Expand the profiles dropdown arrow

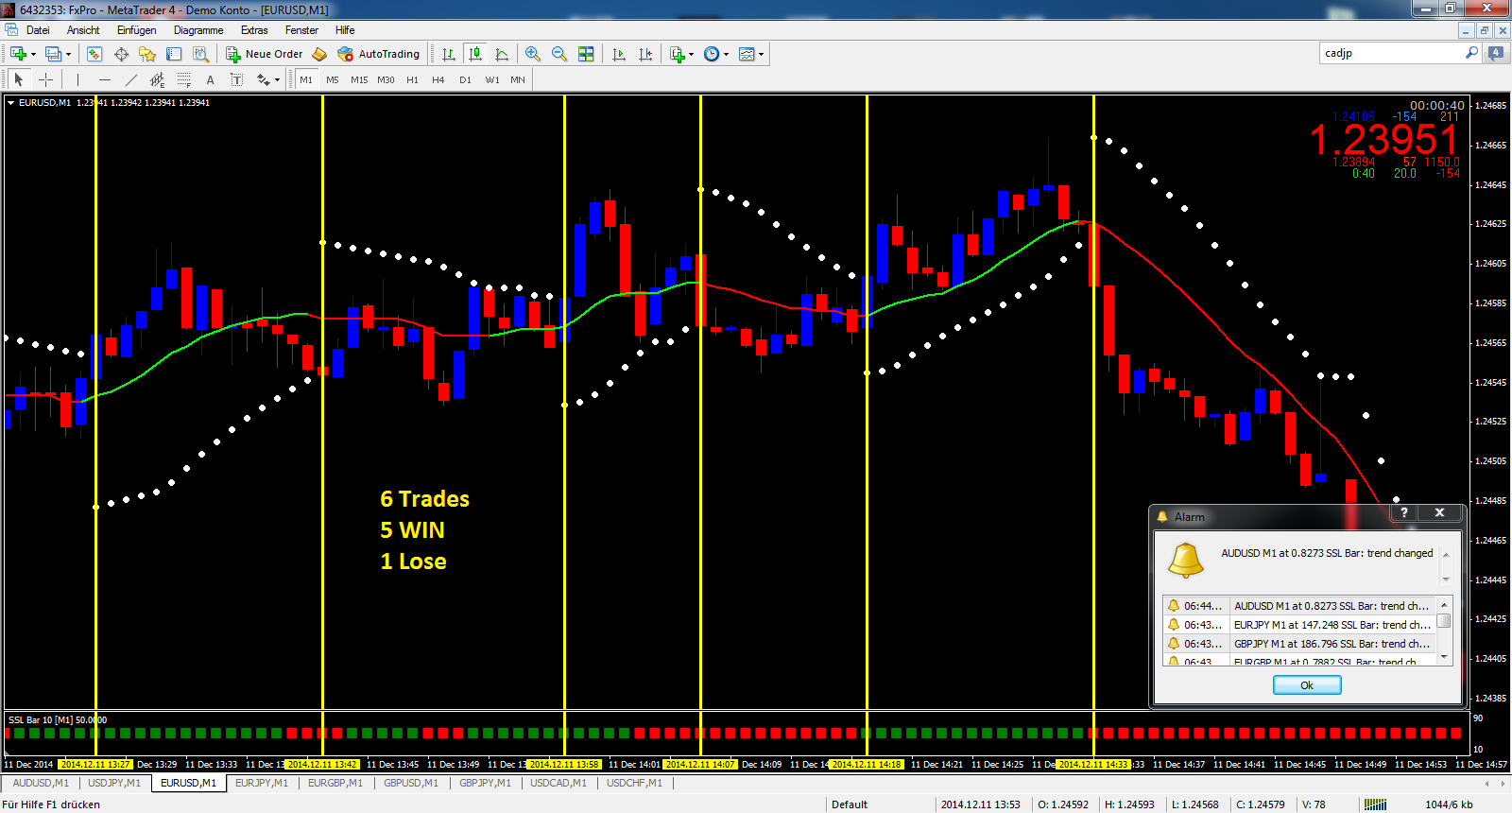point(69,55)
